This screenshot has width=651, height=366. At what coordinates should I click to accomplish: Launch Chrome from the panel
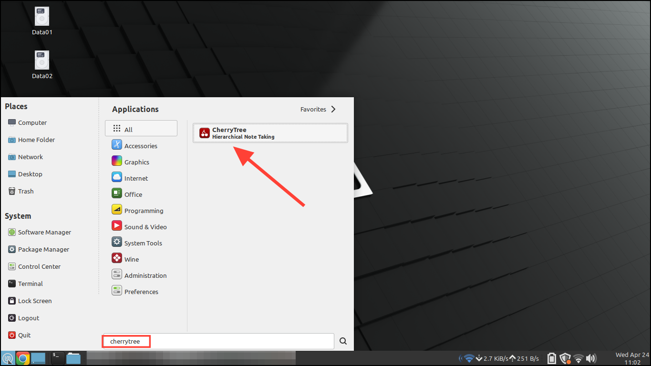(22, 358)
